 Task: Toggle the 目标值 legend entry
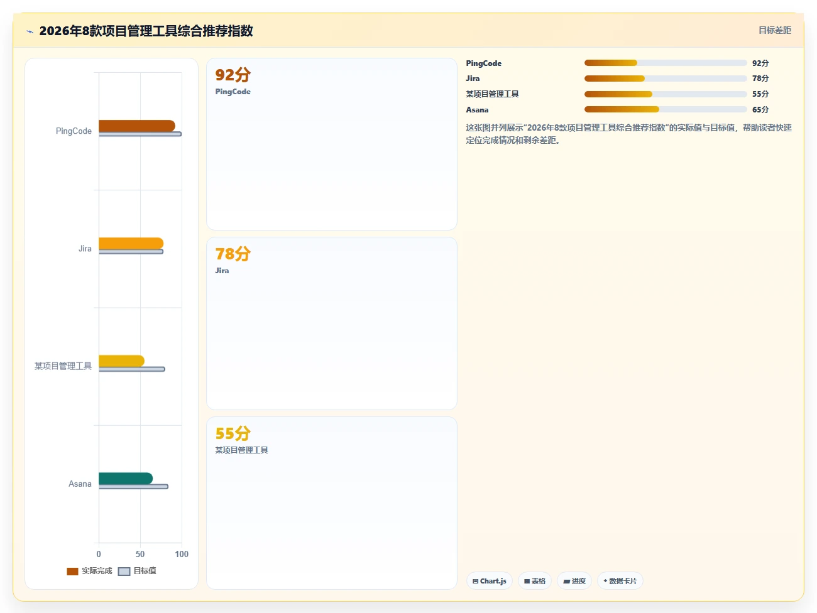pos(137,571)
